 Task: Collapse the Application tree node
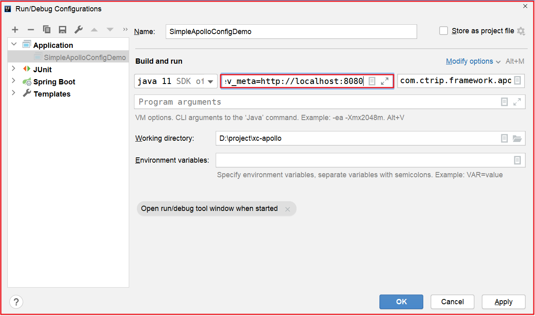(14, 45)
